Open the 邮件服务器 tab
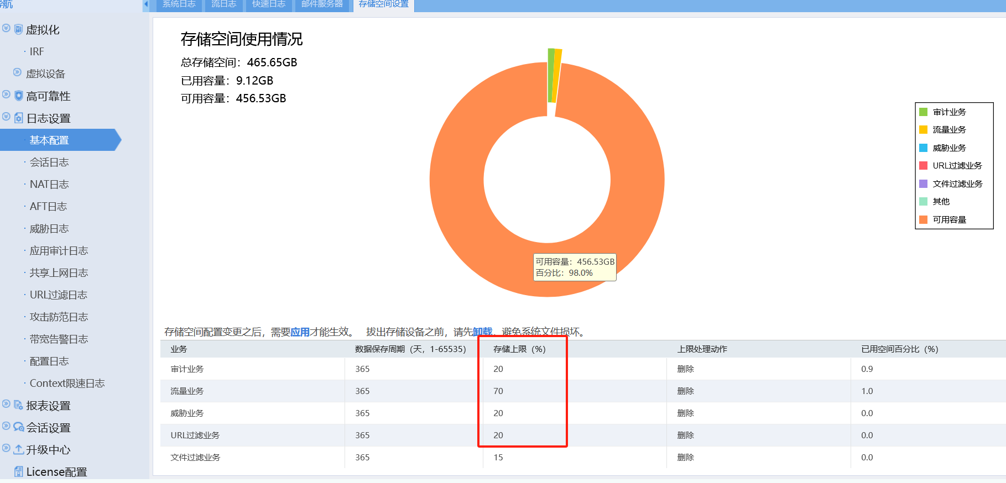 (322, 4)
